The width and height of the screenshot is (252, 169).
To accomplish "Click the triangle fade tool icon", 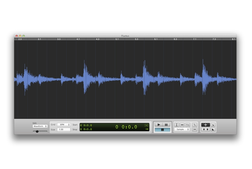I will (213, 129).
